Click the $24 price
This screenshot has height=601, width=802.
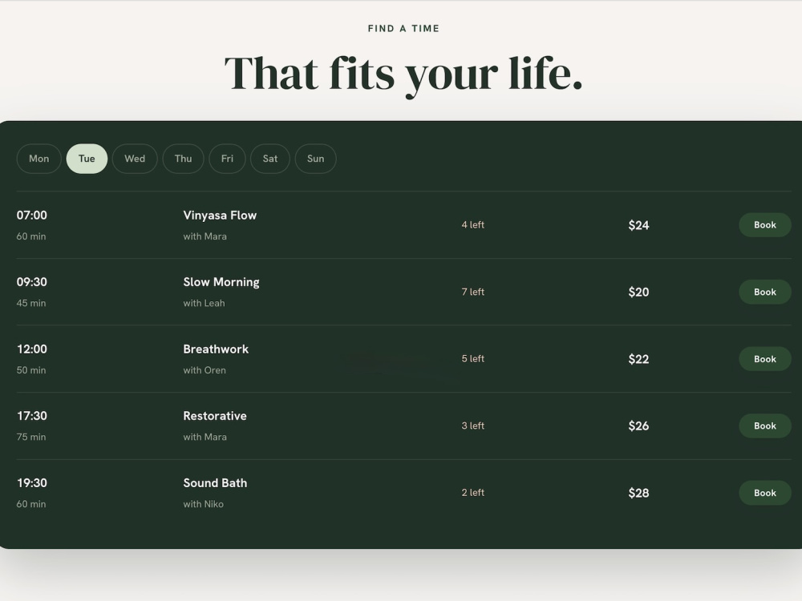pyautogui.click(x=639, y=225)
